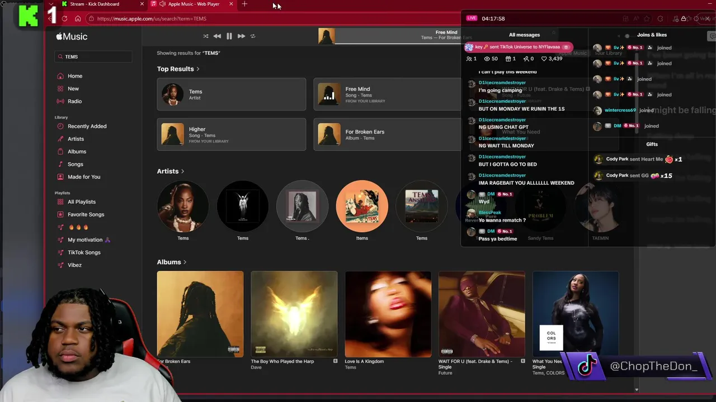Viewport: 716px width, 402px height.
Task: Select "Tems ." artist avatar
Action: (x=302, y=206)
